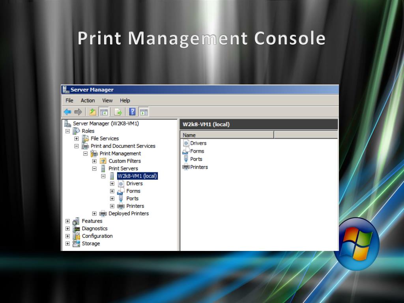Select the Diagnostics label in tree
404x303 pixels.
pyautogui.click(x=95, y=228)
